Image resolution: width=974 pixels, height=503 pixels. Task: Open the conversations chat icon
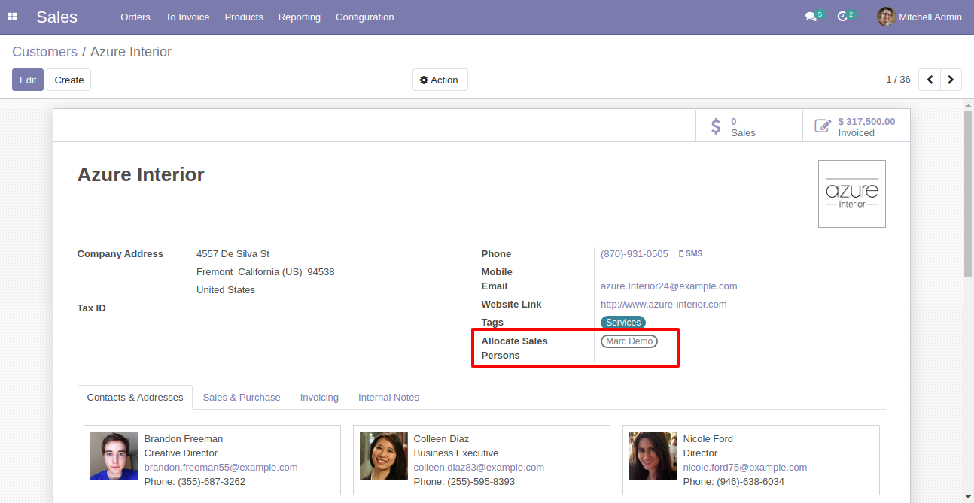tap(810, 17)
